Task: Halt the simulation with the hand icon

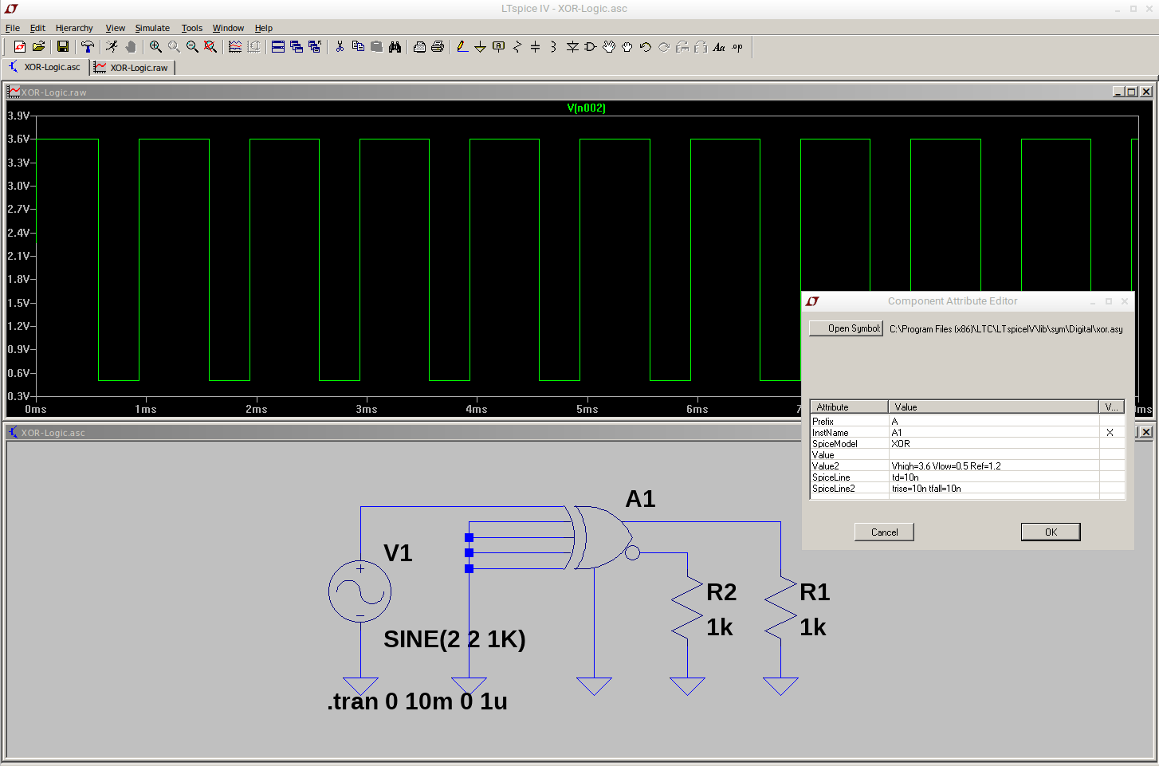Action: (x=131, y=47)
